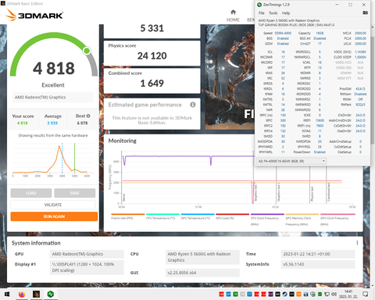Image resolution: width=375 pixels, height=300 pixels.
Task: Click the volume speaker tray icon
Action: click(334, 295)
